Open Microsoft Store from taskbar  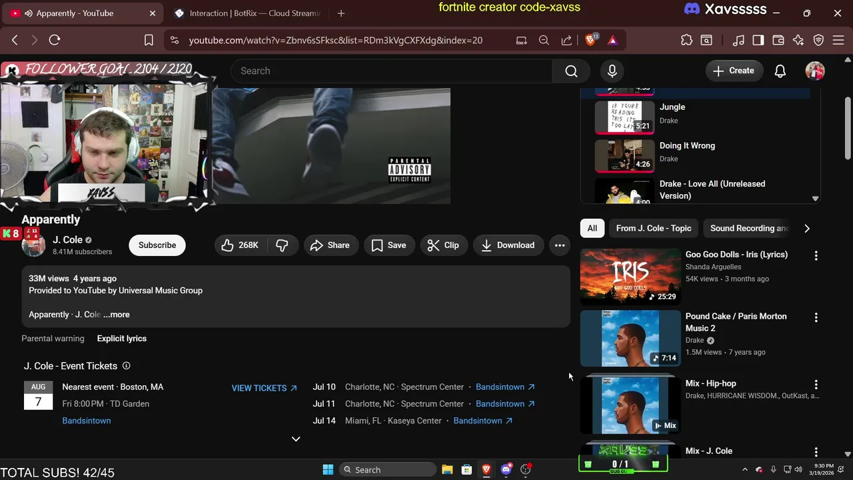(466, 469)
